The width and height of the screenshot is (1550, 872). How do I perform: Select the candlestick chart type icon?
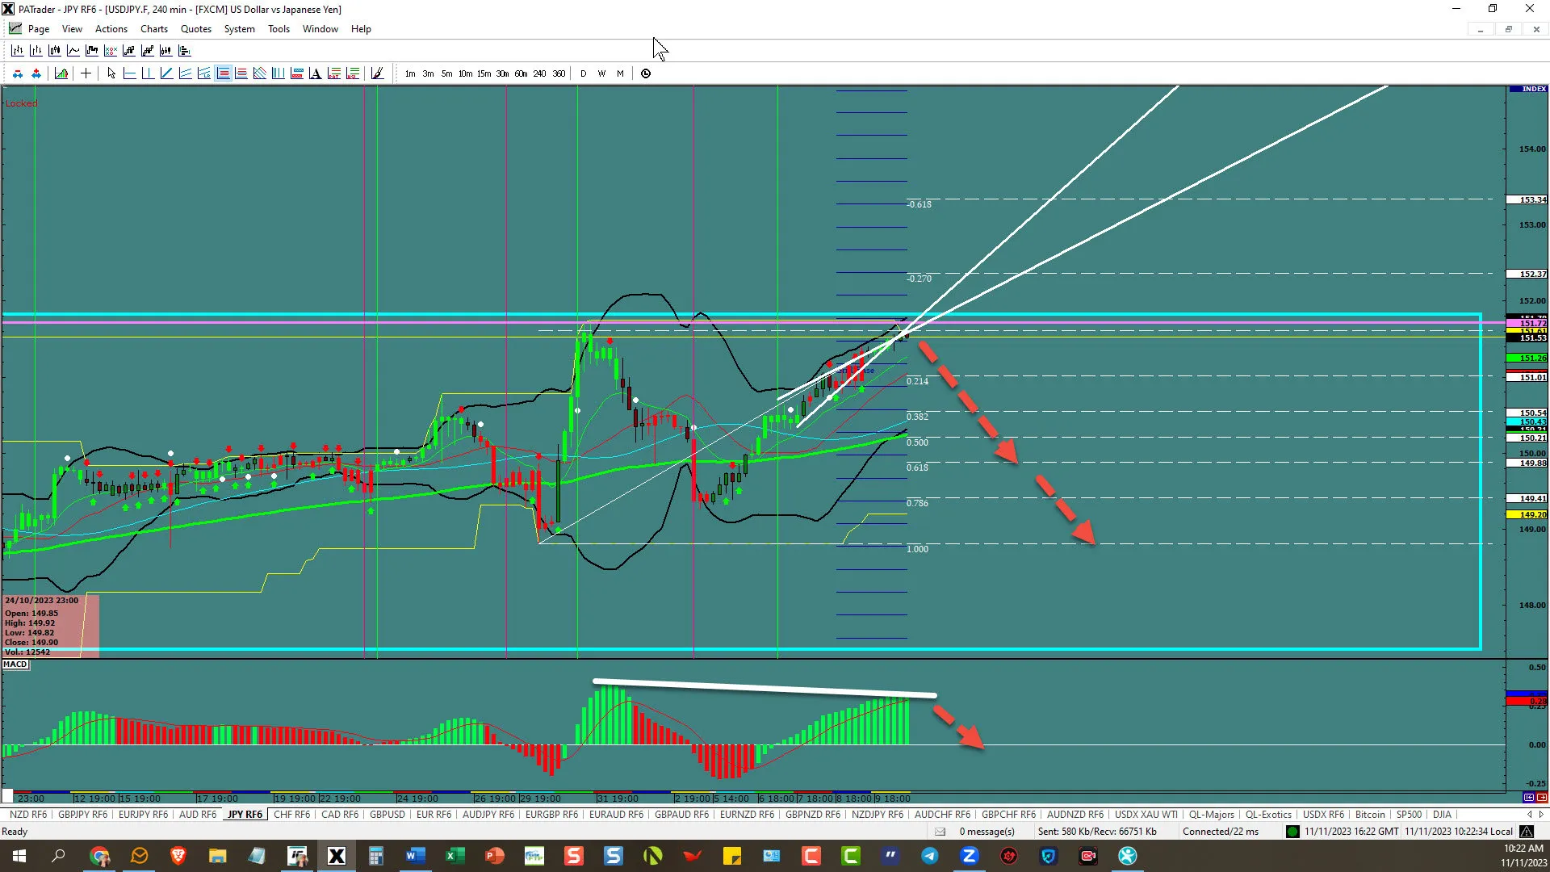click(55, 50)
